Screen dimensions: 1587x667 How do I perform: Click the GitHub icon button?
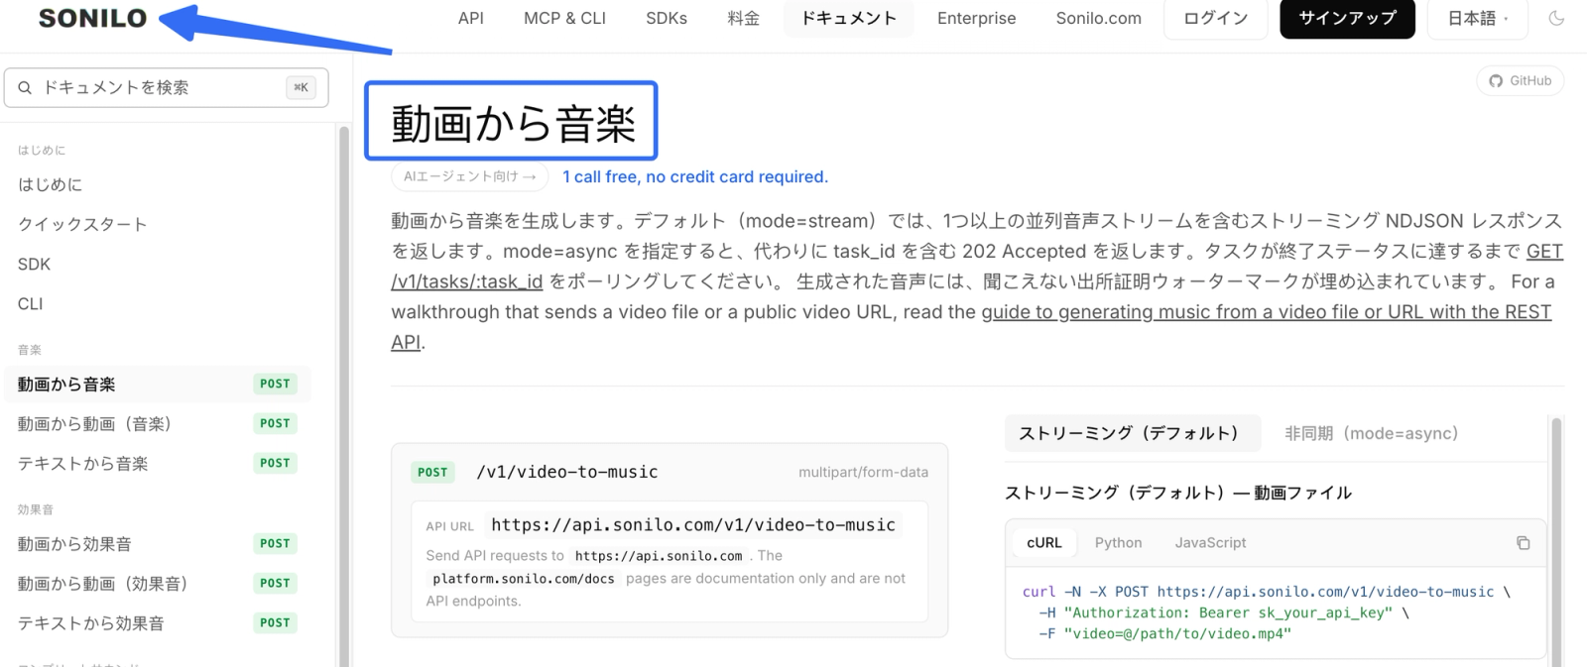pyautogui.click(x=1520, y=81)
